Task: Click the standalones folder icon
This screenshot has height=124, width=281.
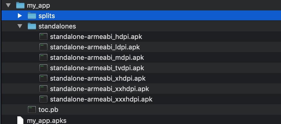Action: tap(32, 26)
